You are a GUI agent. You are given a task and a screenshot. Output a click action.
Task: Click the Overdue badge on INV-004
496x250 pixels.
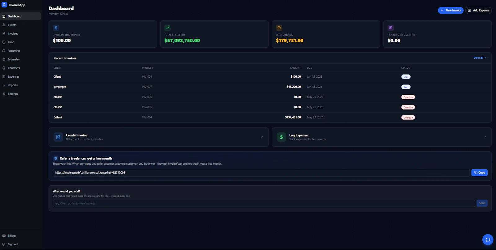tap(408, 118)
